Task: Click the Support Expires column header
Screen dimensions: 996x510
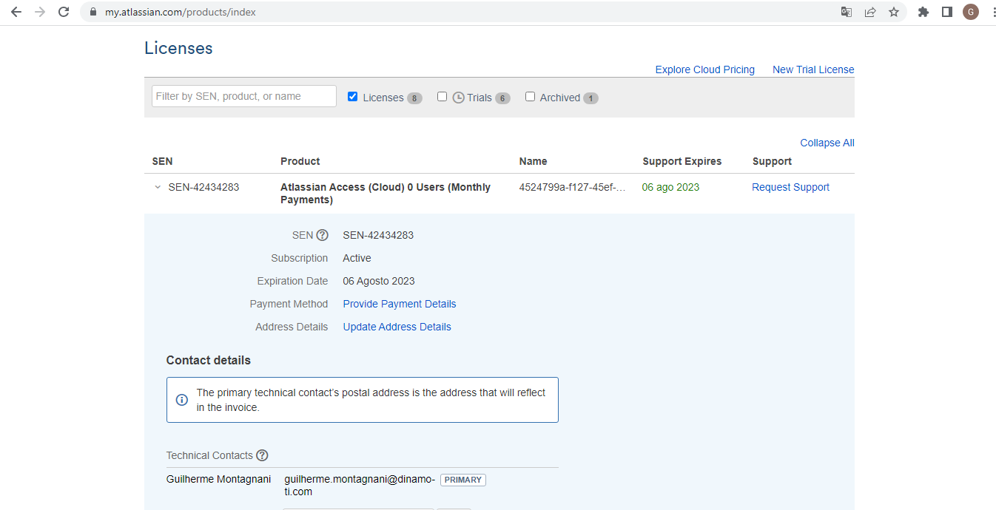Action: pos(682,161)
